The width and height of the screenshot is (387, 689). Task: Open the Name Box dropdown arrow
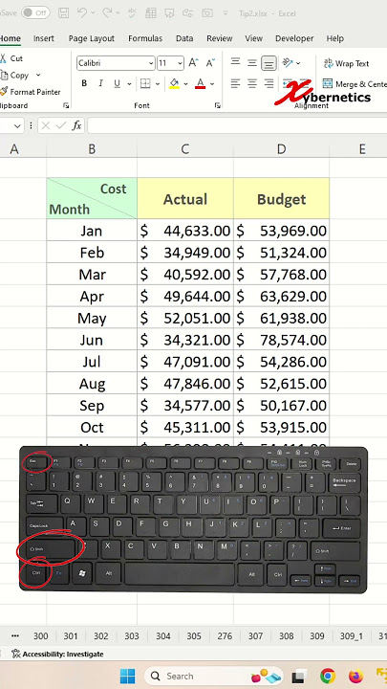(17, 126)
